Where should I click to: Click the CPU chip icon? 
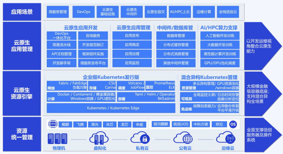(53, 124)
